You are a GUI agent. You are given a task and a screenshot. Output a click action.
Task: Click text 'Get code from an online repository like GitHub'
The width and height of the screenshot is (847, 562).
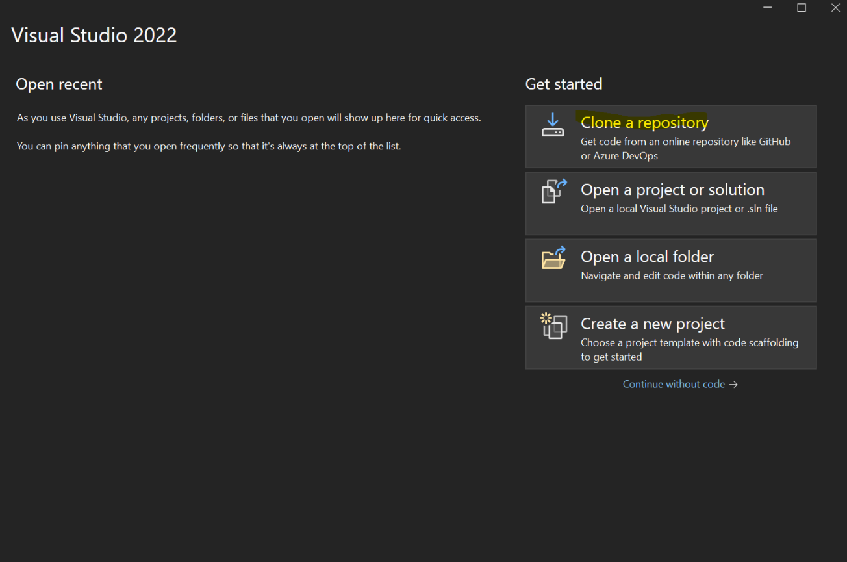coord(685,141)
